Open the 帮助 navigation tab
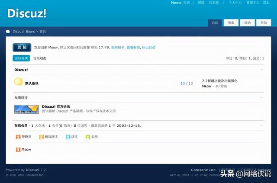The image size is (277, 183). coord(247,23)
